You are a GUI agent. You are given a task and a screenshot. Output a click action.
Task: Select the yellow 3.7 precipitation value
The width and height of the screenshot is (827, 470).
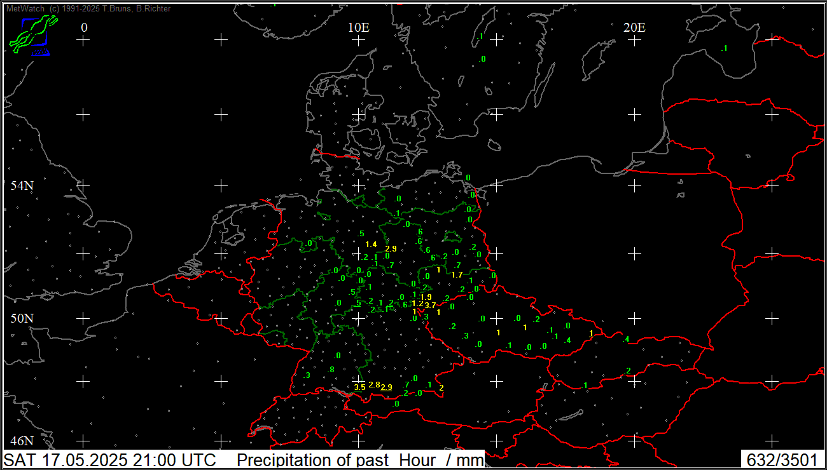(x=431, y=305)
